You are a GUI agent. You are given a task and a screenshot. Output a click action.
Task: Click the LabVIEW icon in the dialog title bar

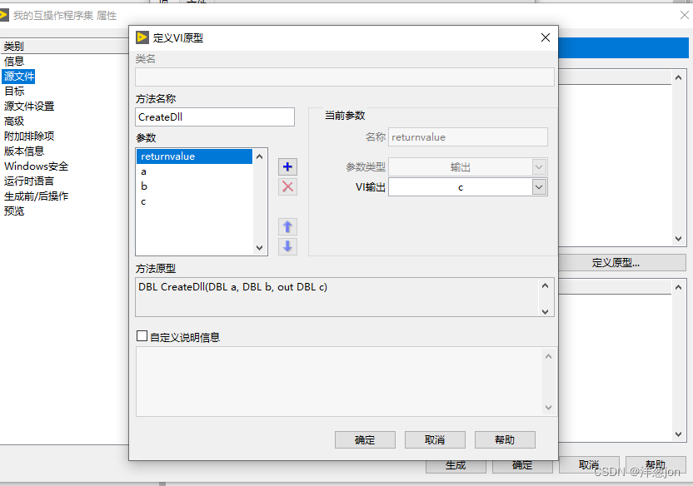click(142, 37)
